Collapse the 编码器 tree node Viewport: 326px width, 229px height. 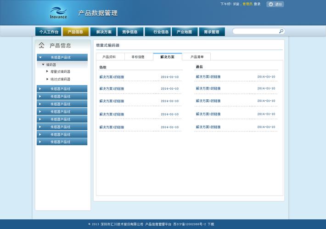coord(43,65)
